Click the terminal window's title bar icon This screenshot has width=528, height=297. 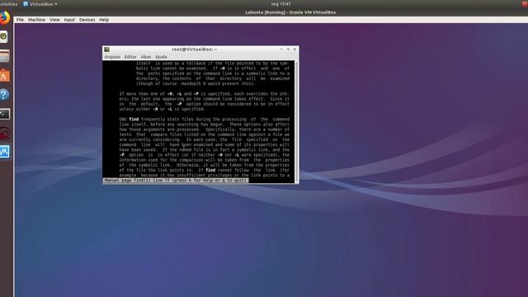[x=107, y=49]
